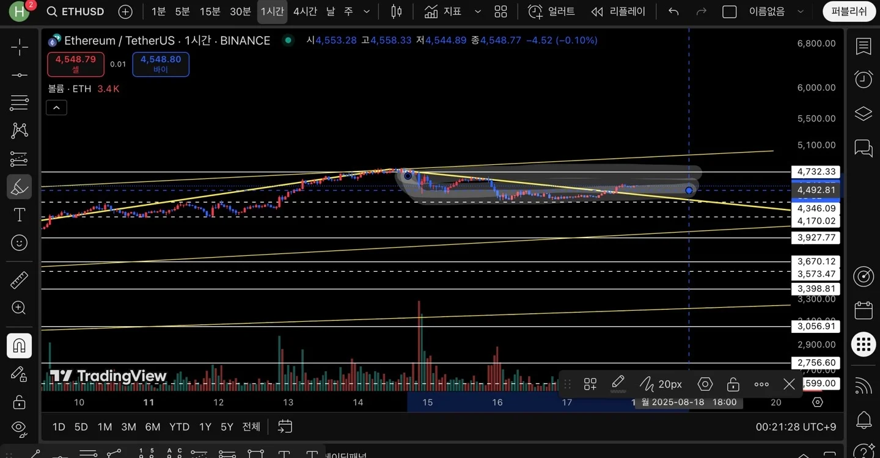Expand the layout menu chevron beside 이름없음
The width and height of the screenshot is (880, 458).
coord(801,12)
